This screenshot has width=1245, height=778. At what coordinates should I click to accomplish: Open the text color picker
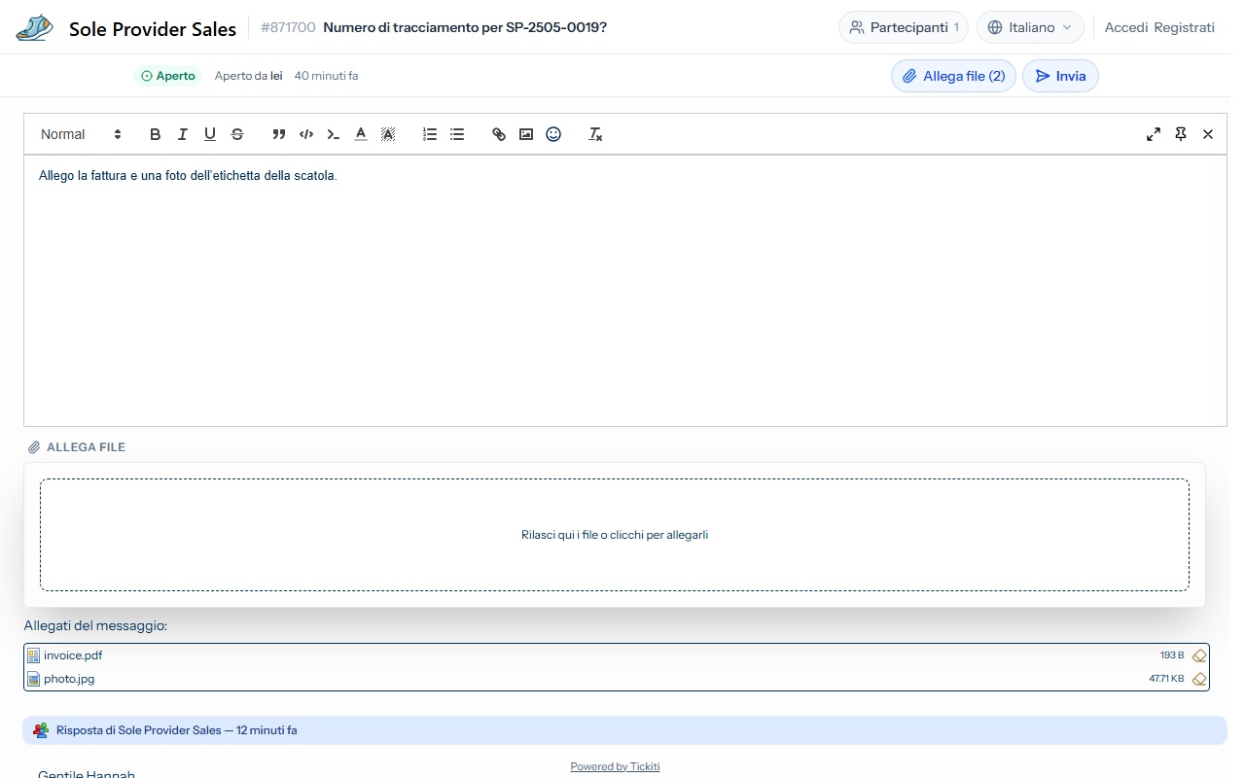[361, 134]
